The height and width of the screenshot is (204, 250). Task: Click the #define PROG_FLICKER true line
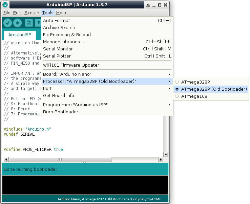(33, 150)
